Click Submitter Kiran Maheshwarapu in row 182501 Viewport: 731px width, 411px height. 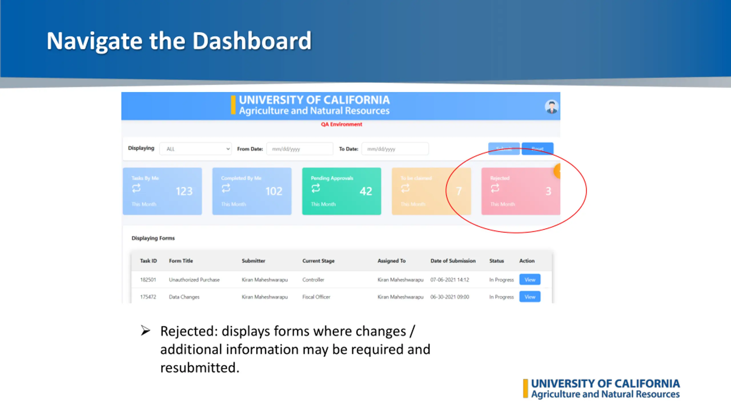click(x=264, y=280)
